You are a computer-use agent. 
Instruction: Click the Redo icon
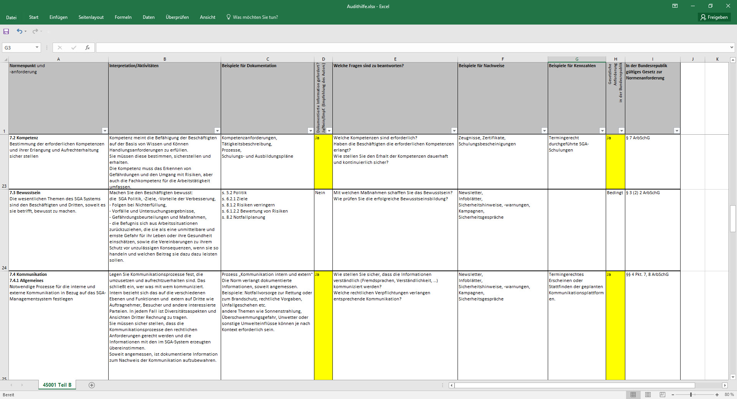coord(35,32)
